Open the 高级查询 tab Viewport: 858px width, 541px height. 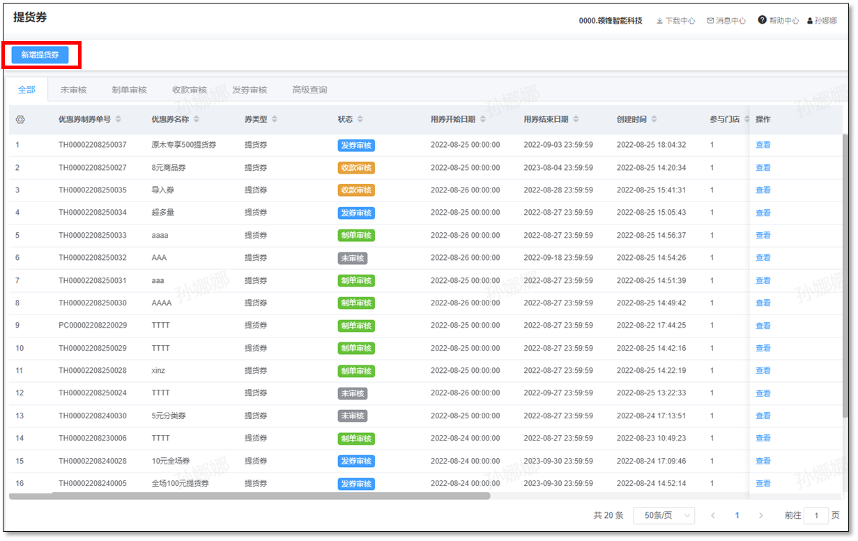[x=309, y=90]
